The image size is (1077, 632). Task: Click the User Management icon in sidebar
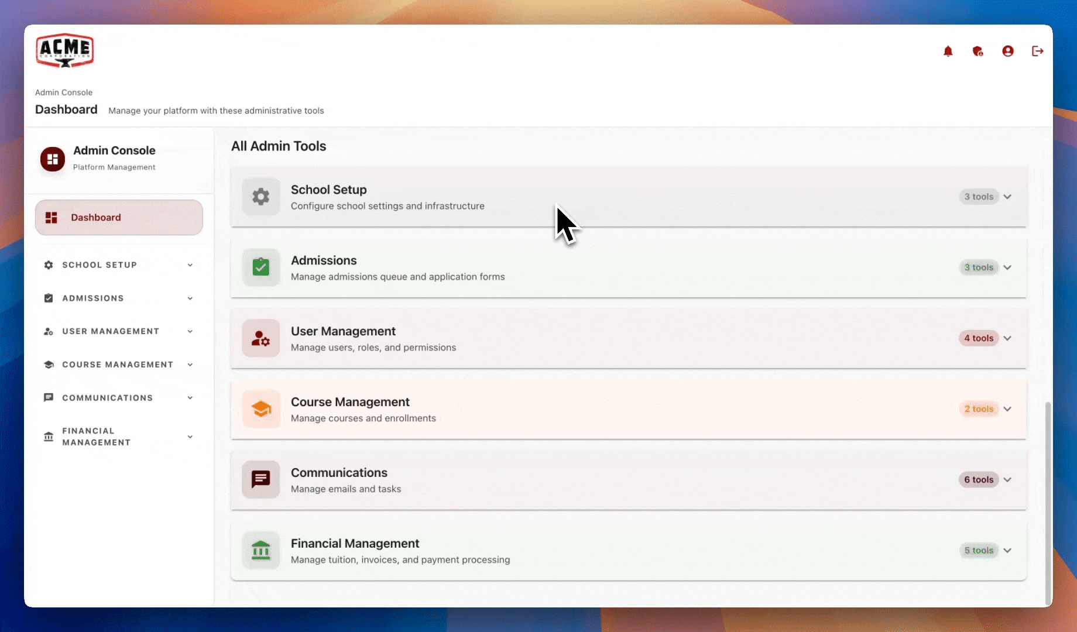pyautogui.click(x=49, y=331)
